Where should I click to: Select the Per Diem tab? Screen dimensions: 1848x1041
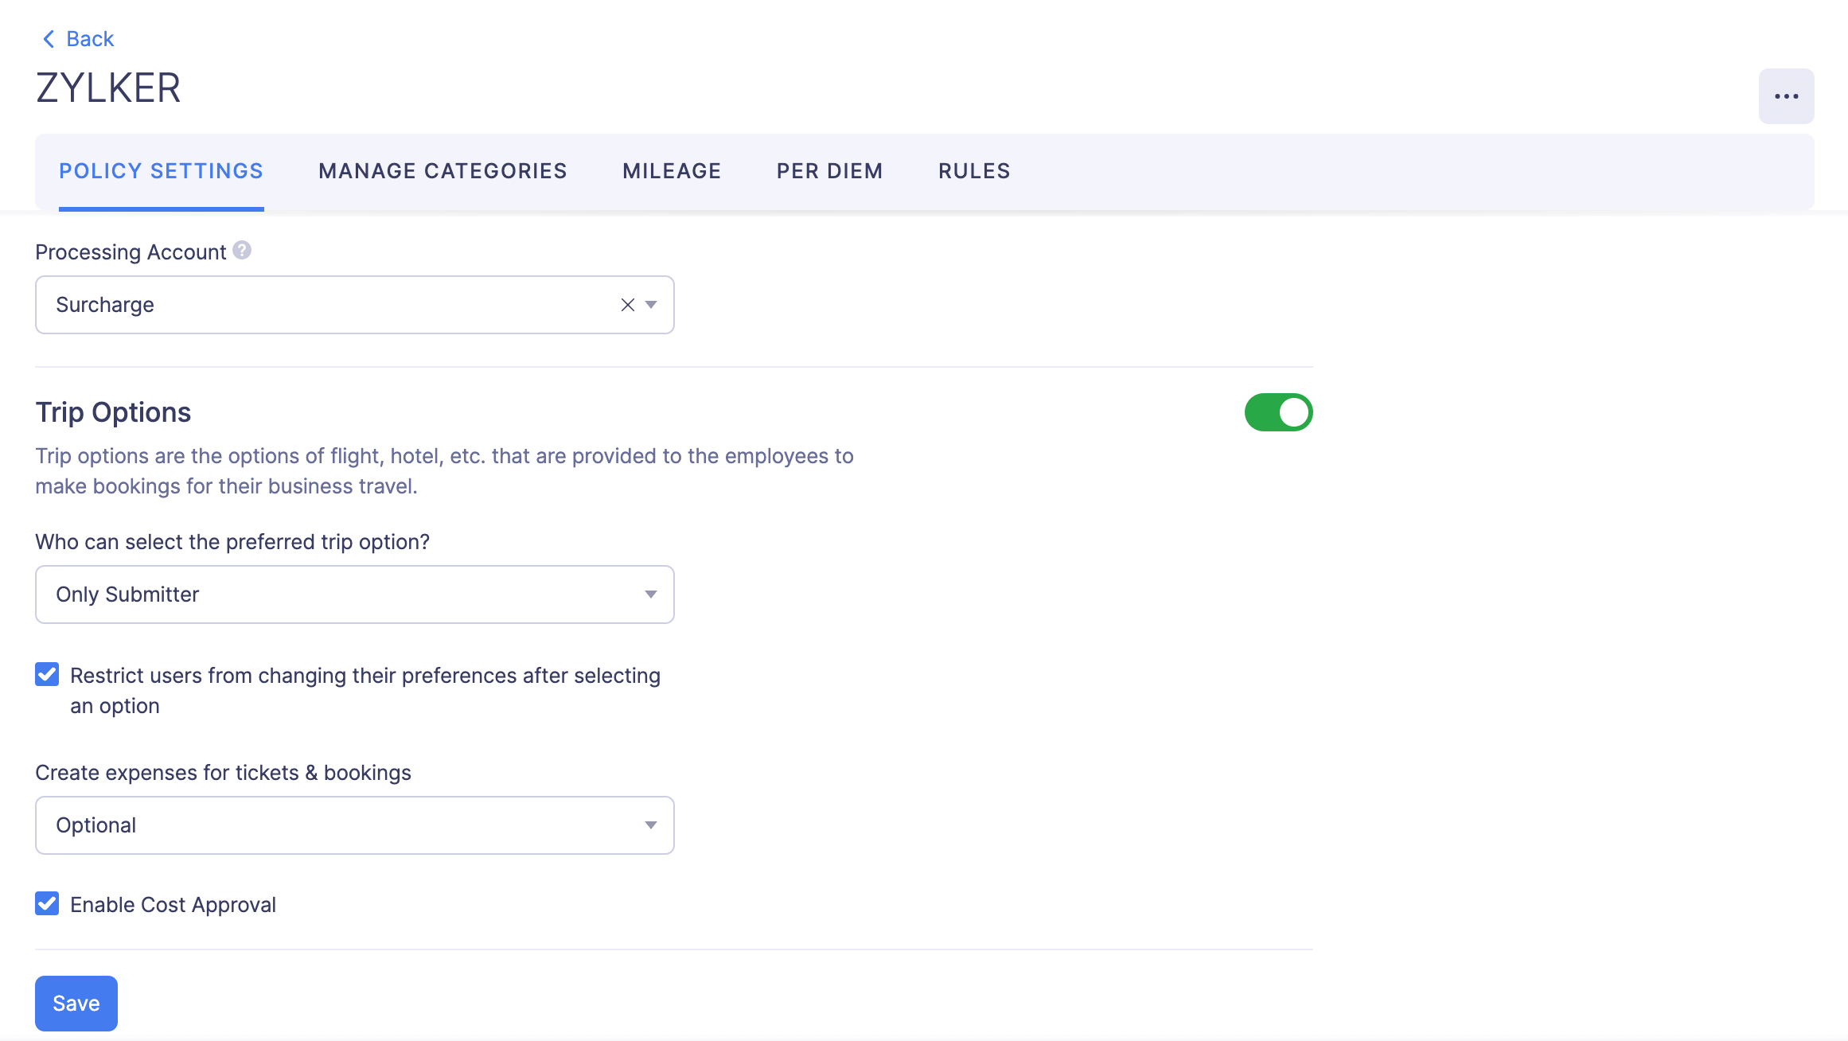[828, 170]
